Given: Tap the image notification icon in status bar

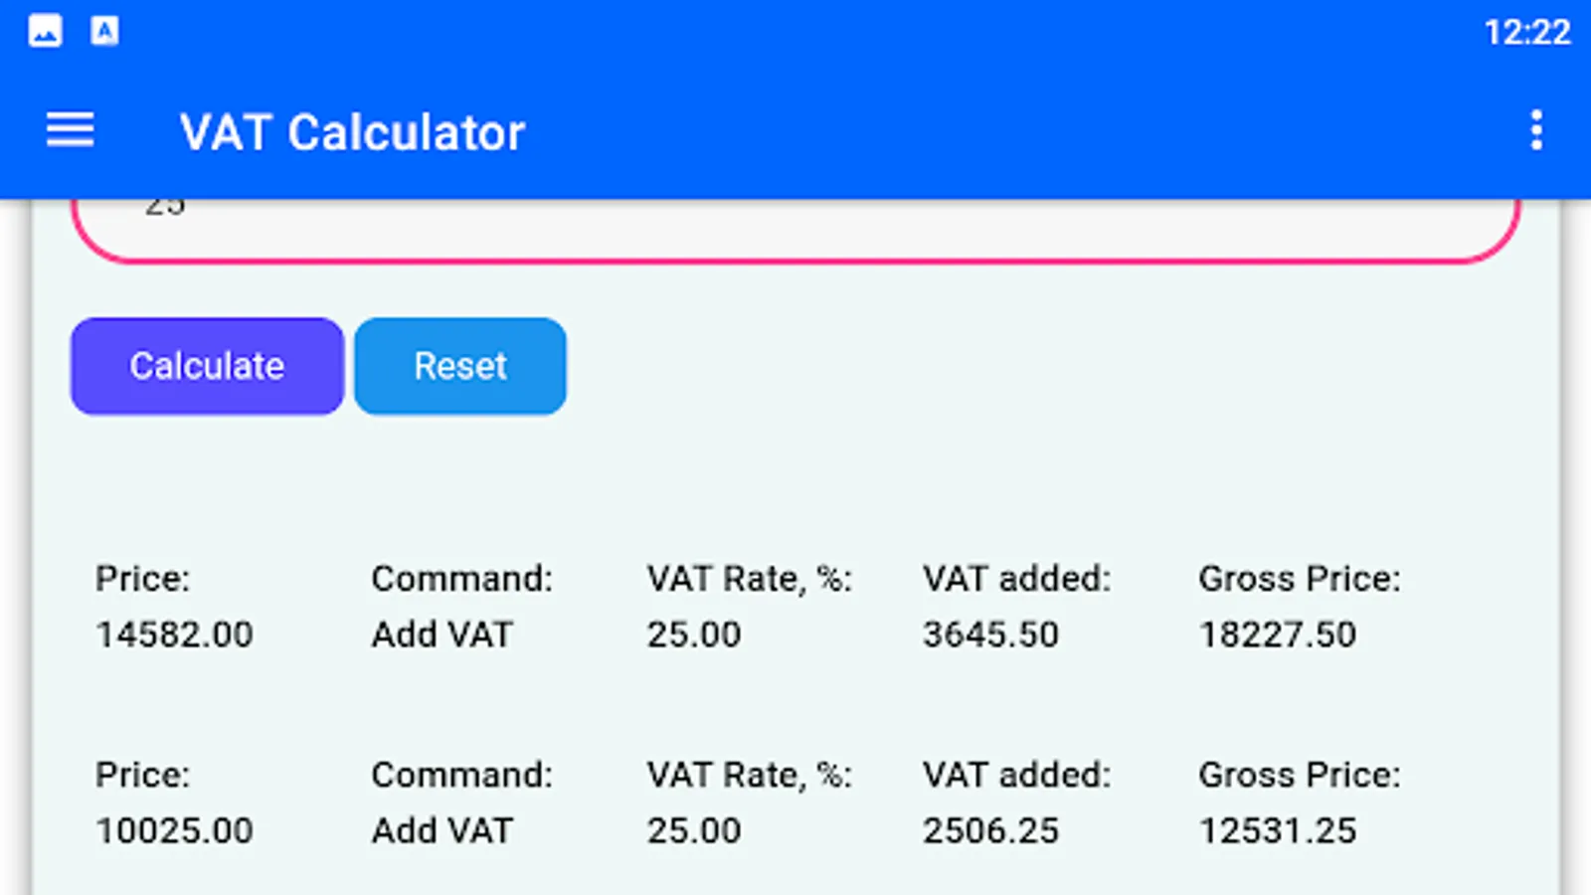Looking at the screenshot, I should tap(45, 31).
